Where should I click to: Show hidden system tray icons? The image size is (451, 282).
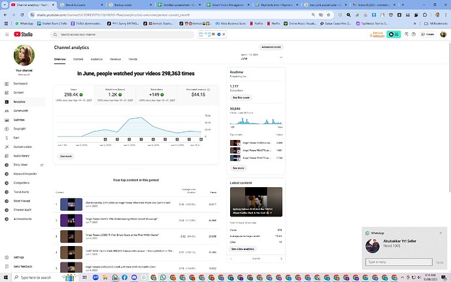point(402,277)
